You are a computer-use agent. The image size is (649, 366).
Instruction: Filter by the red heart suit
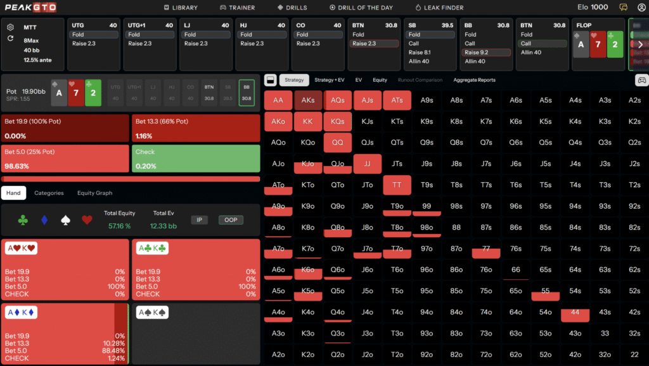(87, 220)
